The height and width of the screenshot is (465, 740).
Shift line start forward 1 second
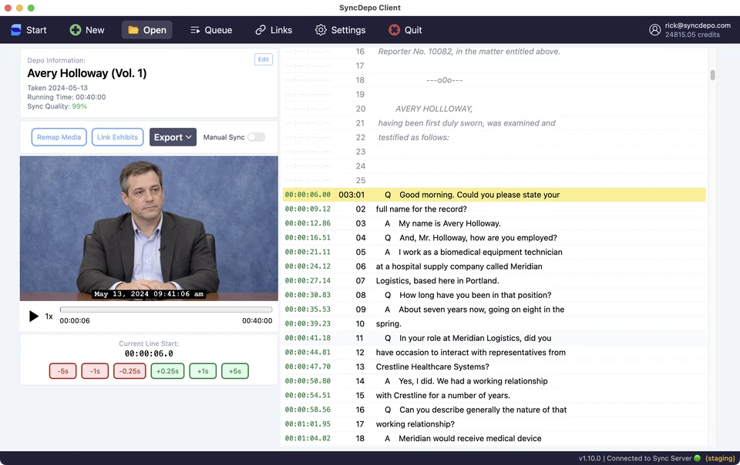click(x=203, y=371)
